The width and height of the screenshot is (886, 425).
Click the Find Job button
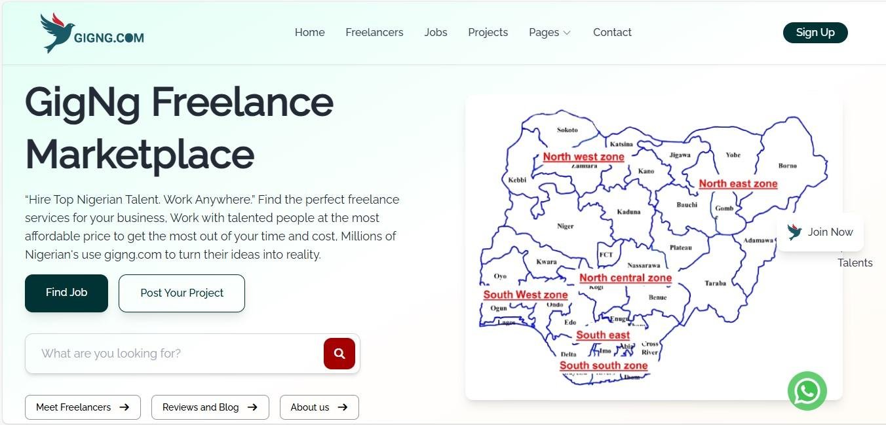(66, 293)
